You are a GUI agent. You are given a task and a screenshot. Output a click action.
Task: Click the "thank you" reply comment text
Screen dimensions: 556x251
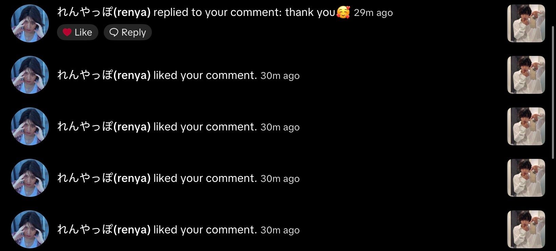pyautogui.click(x=310, y=13)
